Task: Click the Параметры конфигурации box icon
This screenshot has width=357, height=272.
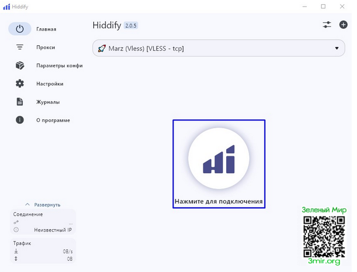Action: click(x=20, y=65)
